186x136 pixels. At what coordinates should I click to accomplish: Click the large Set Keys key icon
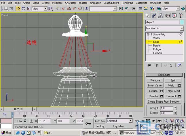[x=88, y=123]
